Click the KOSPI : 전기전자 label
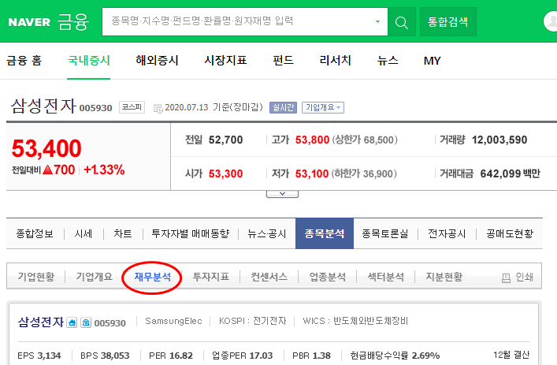 pos(253,321)
